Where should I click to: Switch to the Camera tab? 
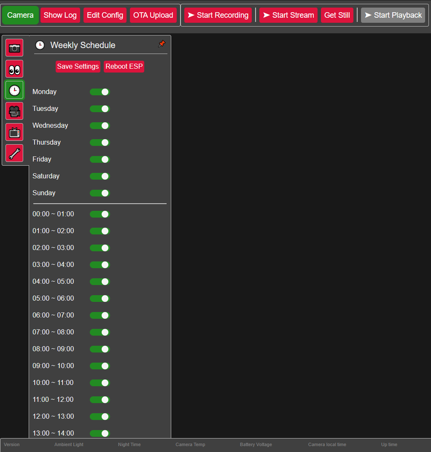point(20,15)
